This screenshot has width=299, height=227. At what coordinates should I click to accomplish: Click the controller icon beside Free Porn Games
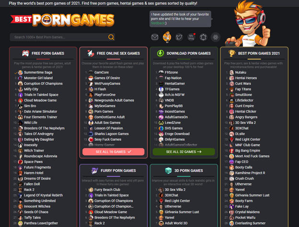pos(25,53)
